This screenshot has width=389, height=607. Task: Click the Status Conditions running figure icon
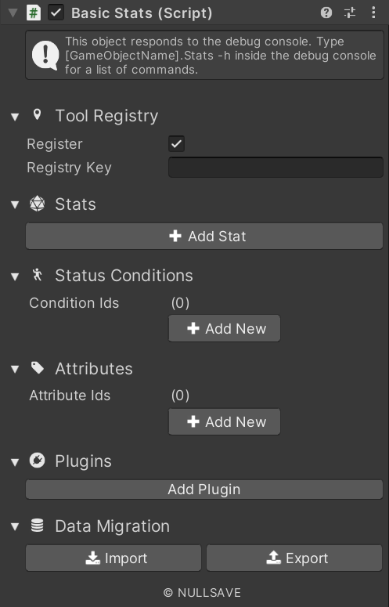click(37, 275)
